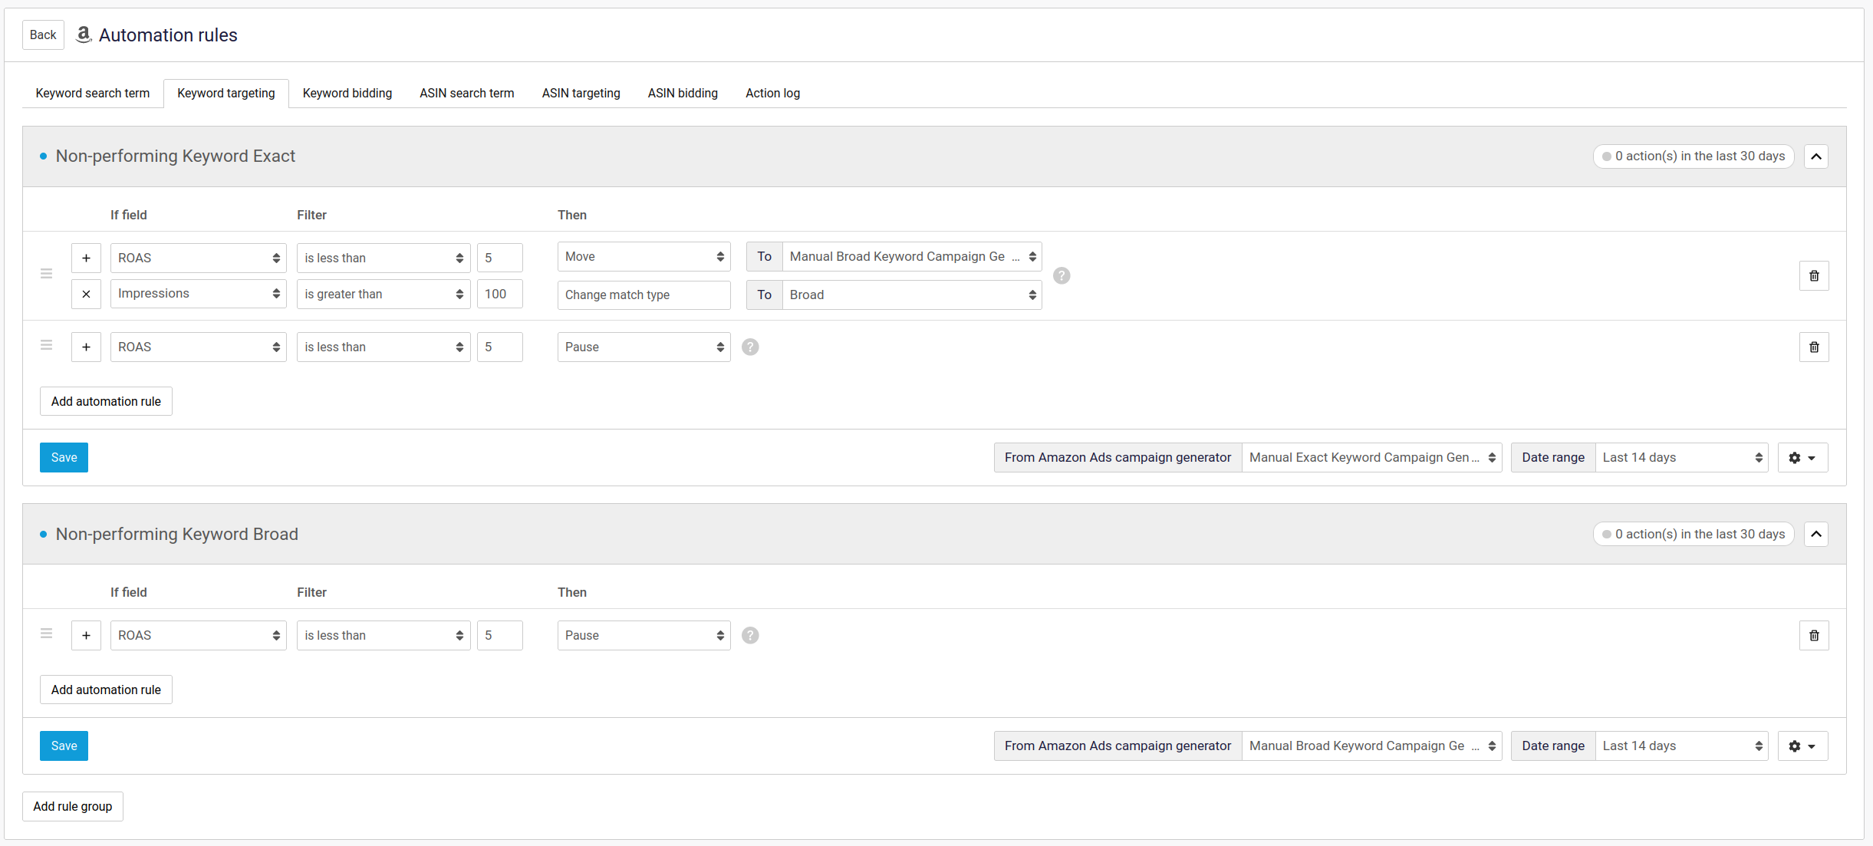Viewport: 1873px width, 846px height.
Task: Open gear settings menu for Keyword Exact group
Action: click(1802, 458)
